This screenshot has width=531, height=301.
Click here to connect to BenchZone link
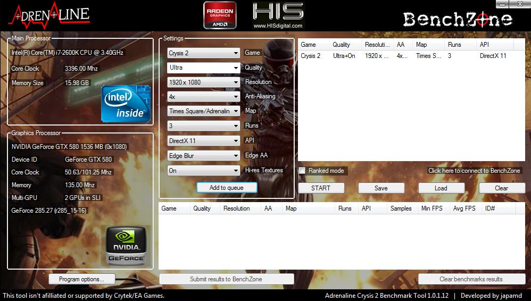[x=474, y=171]
